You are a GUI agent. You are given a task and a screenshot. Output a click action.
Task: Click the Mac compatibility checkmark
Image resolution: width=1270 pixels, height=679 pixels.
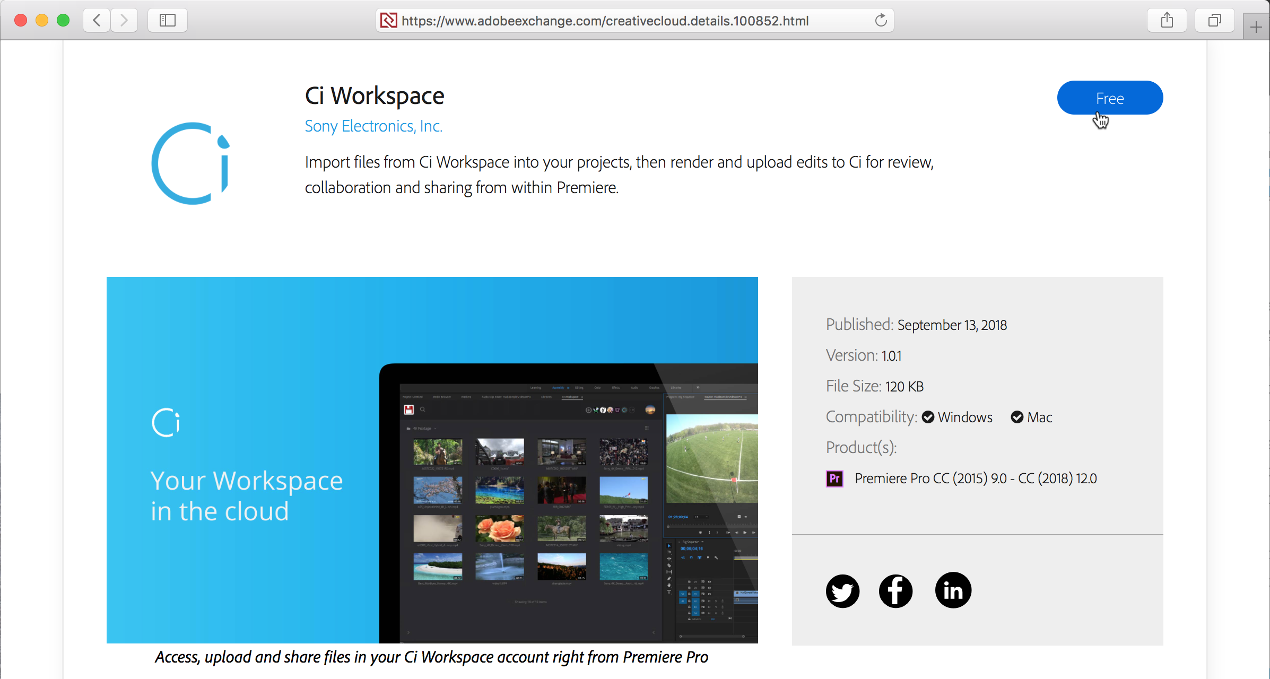pos(1017,417)
